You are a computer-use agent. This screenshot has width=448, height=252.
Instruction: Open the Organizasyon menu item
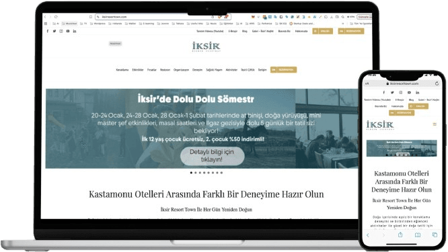[181, 70]
